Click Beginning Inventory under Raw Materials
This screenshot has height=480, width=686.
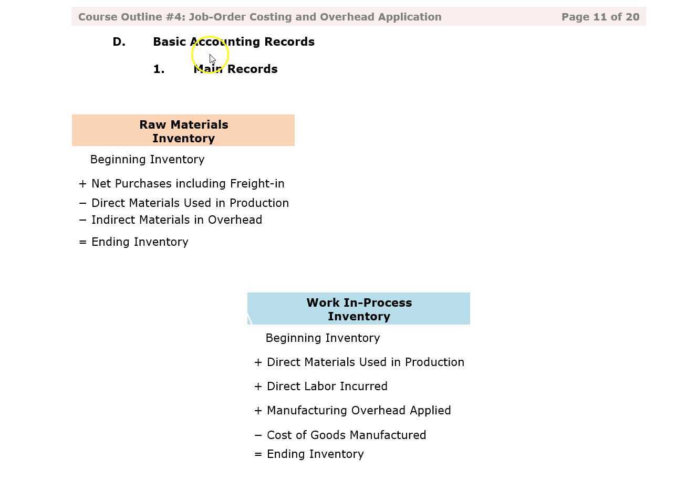tap(147, 159)
